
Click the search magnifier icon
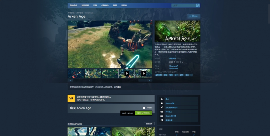click(198, 6)
